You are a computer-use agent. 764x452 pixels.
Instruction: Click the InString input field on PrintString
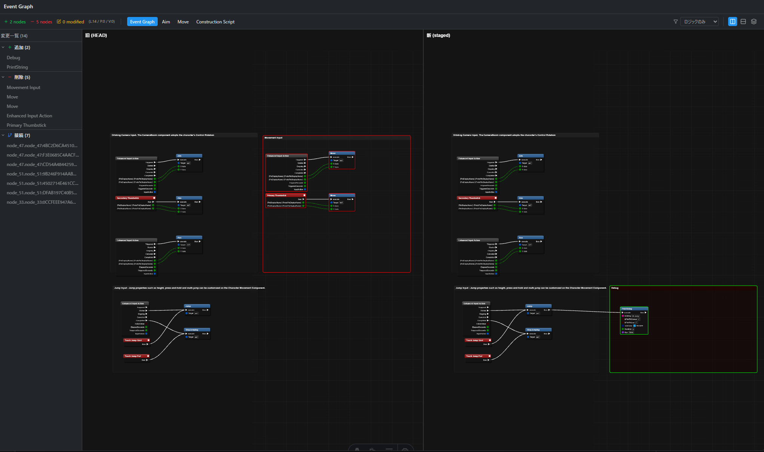[x=636, y=316]
